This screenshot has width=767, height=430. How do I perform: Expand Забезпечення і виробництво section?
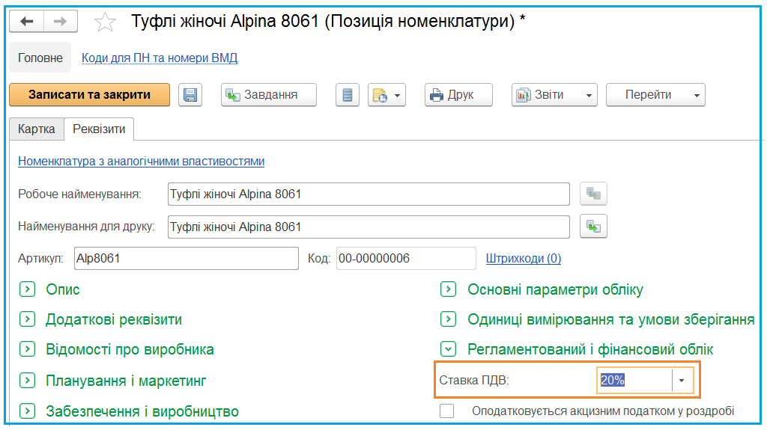click(28, 411)
